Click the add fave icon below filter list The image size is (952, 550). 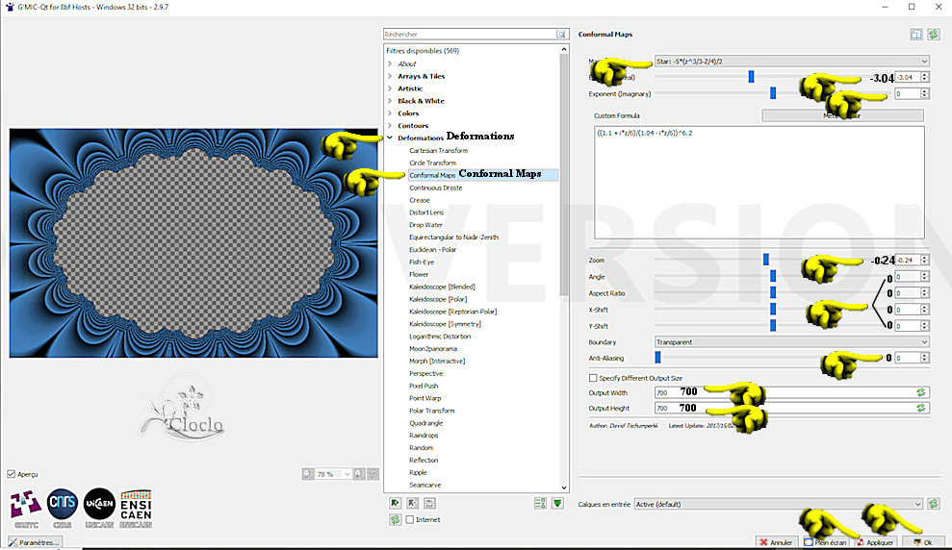coord(395,502)
